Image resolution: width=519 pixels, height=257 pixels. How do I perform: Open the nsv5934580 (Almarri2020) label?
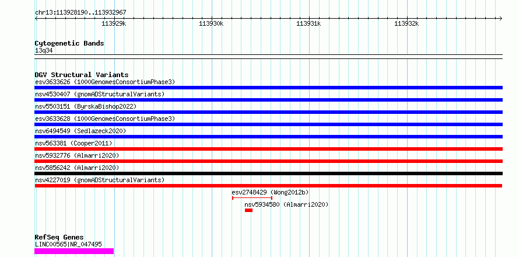pyautogui.click(x=286, y=204)
